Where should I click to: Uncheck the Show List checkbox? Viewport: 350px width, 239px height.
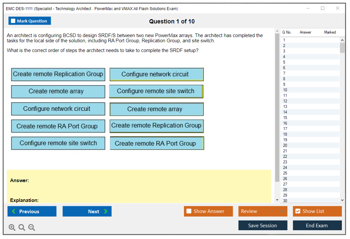tap(298, 211)
